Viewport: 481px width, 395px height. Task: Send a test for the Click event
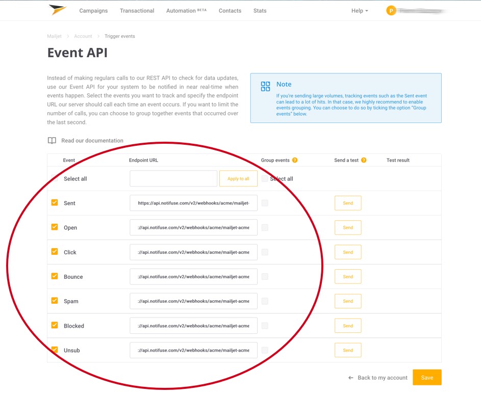(348, 252)
